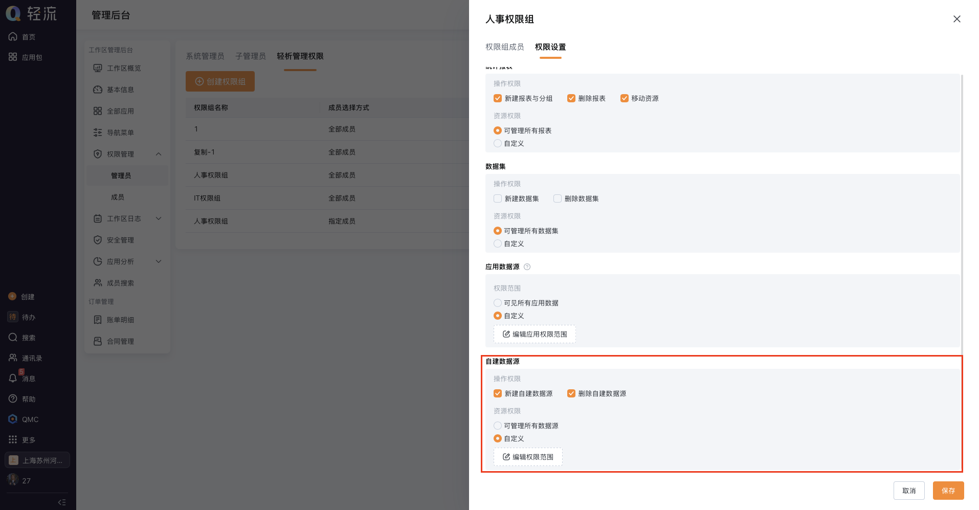Click user avatar next to 27
The image size is (979, 510).
tap(13, 480)
